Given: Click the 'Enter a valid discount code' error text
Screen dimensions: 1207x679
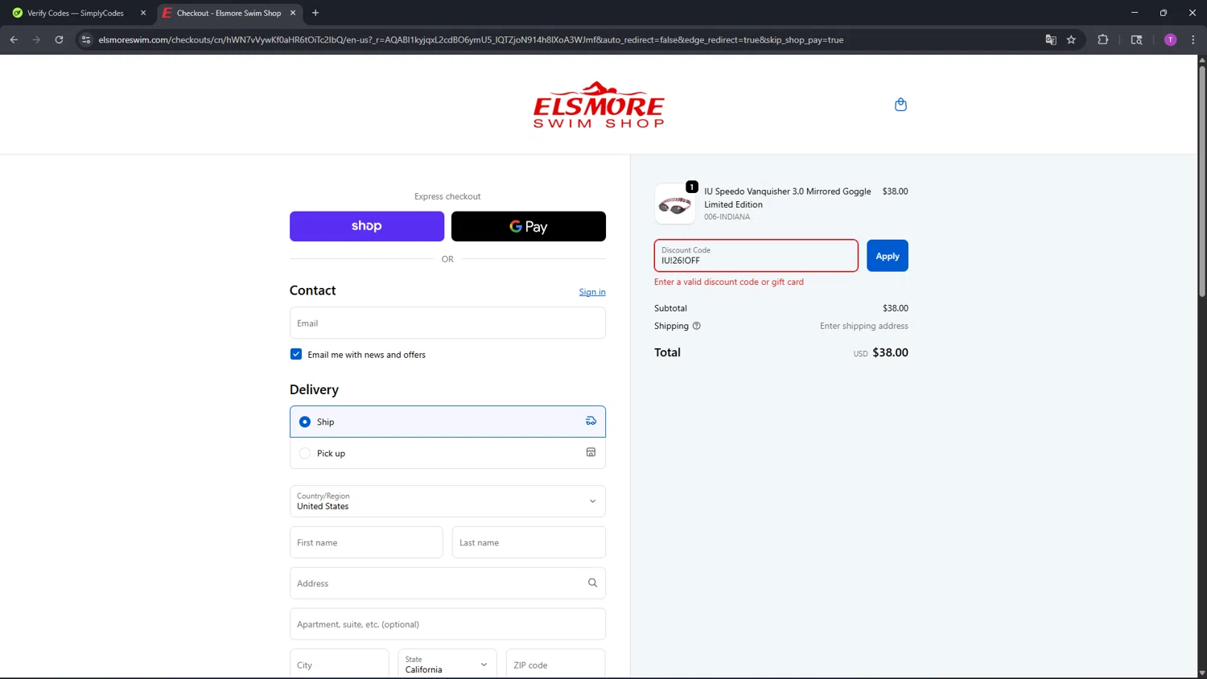Looking at the screenshot, I should 729,282.
